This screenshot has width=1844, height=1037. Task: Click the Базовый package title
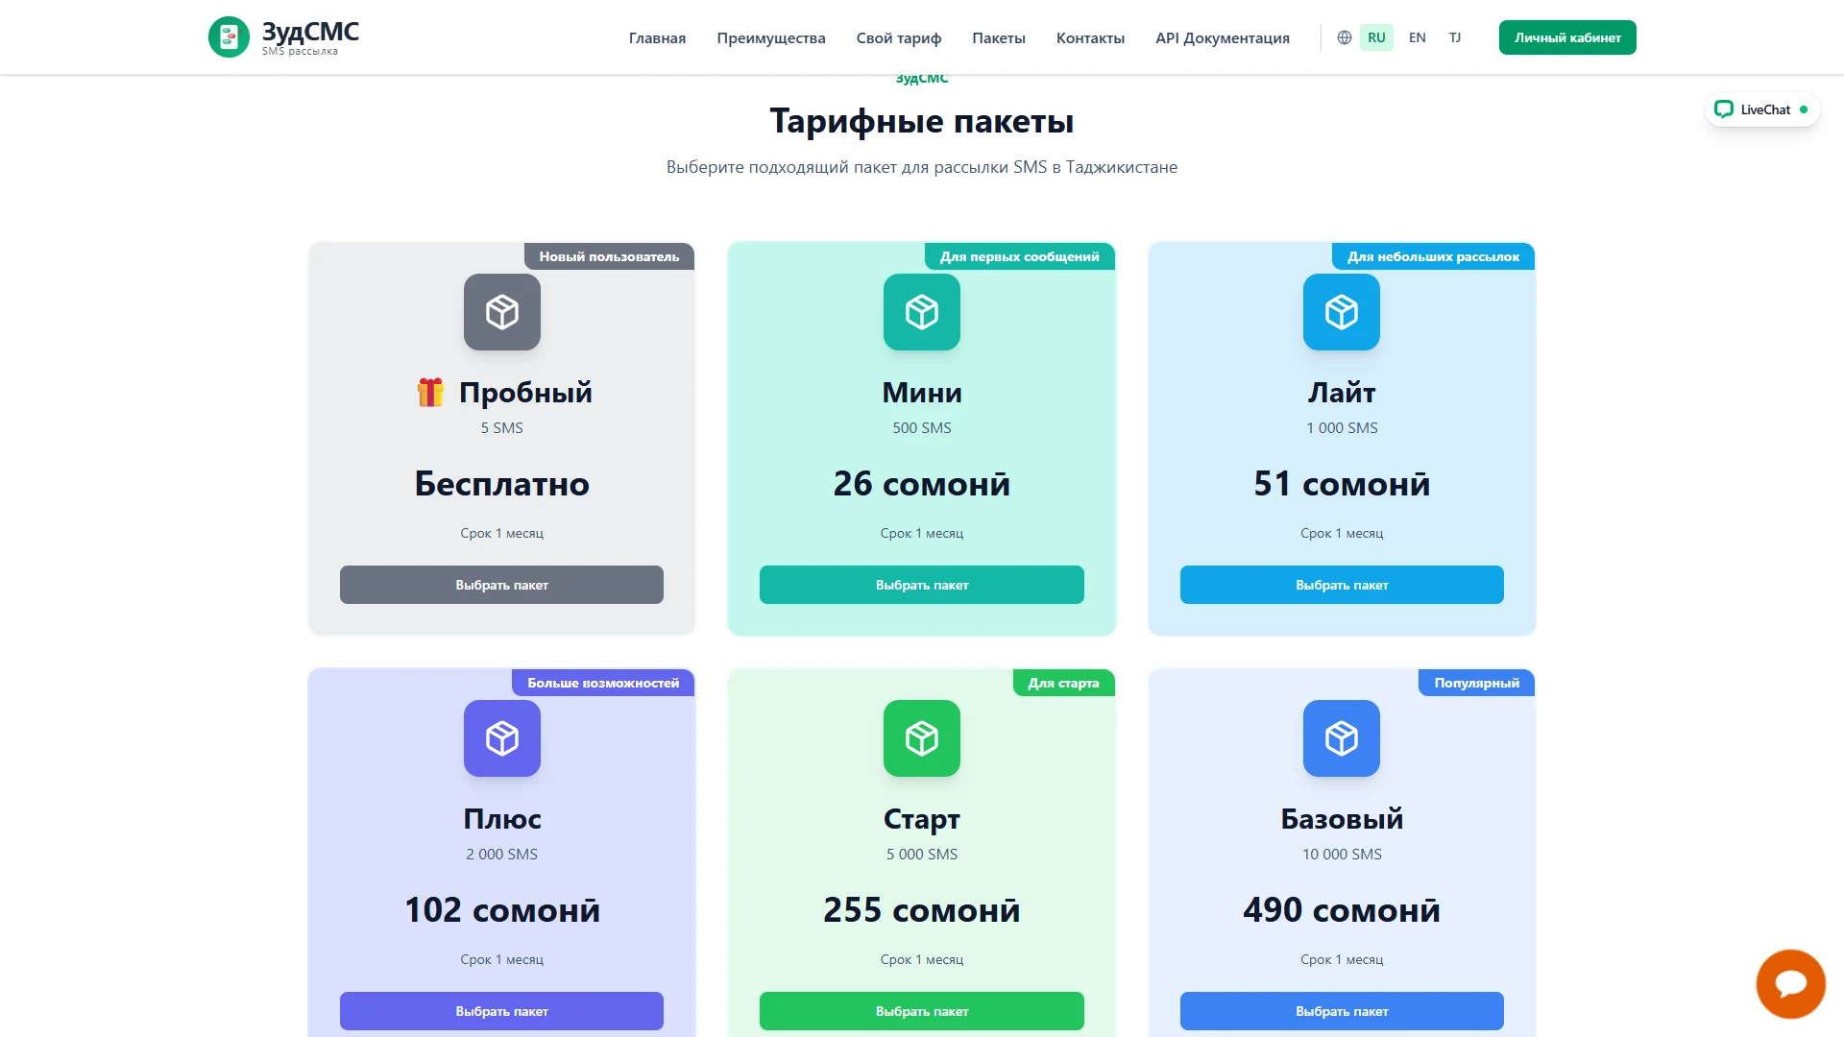tap(1342, 819)
